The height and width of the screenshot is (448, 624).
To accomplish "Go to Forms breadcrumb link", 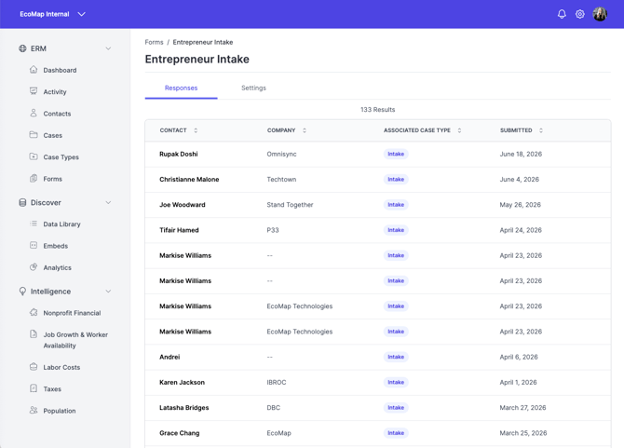I will tap(154, 42).
